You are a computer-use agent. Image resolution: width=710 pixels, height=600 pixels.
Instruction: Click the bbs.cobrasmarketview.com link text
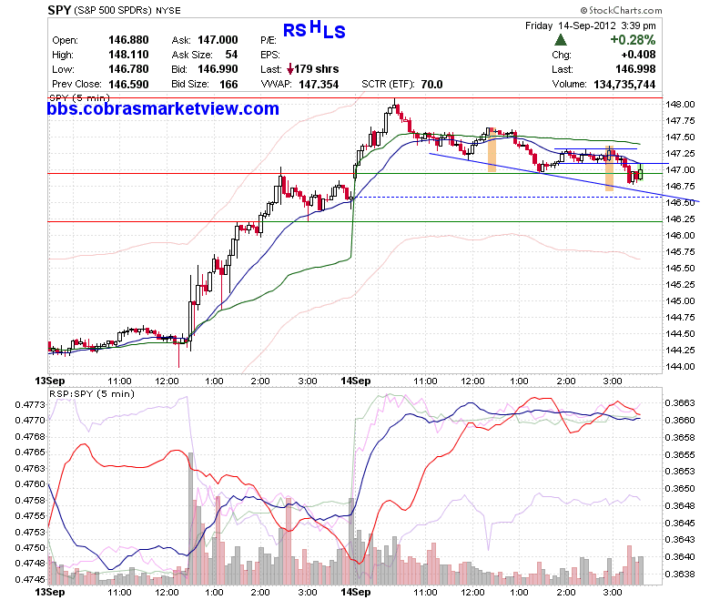tap(163, 108)
